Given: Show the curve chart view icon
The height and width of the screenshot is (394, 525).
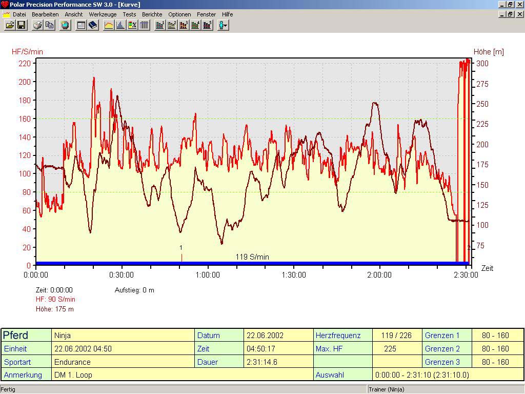Looking at the screenshot, I should coord(109,25).
